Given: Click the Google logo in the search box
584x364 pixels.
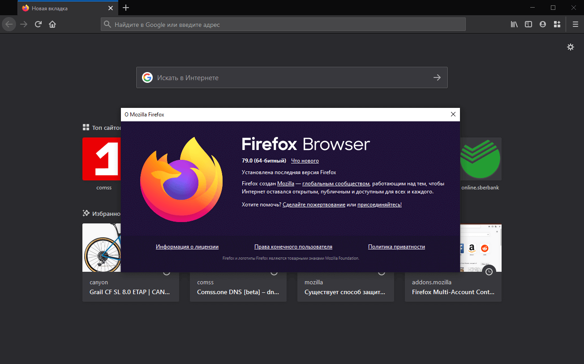Looking at the screenshot, I should pos(147,77).
